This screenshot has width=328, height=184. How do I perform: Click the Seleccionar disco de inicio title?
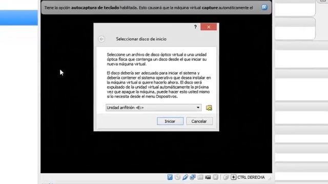141,39
